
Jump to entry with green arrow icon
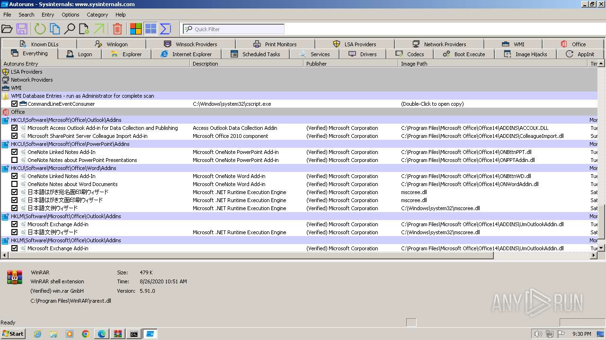coord(99,29)
